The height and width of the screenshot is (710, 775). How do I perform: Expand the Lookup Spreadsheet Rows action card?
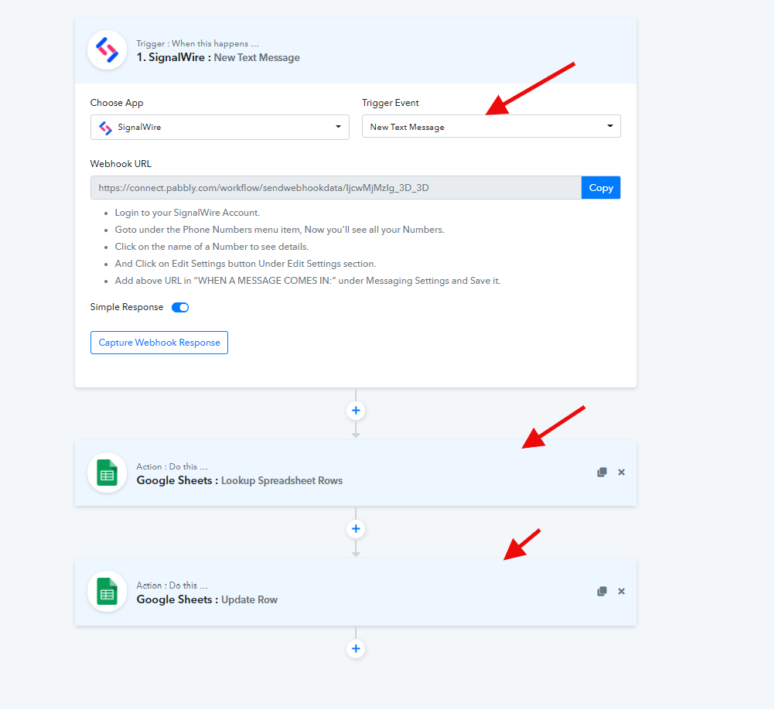[356, 473]
